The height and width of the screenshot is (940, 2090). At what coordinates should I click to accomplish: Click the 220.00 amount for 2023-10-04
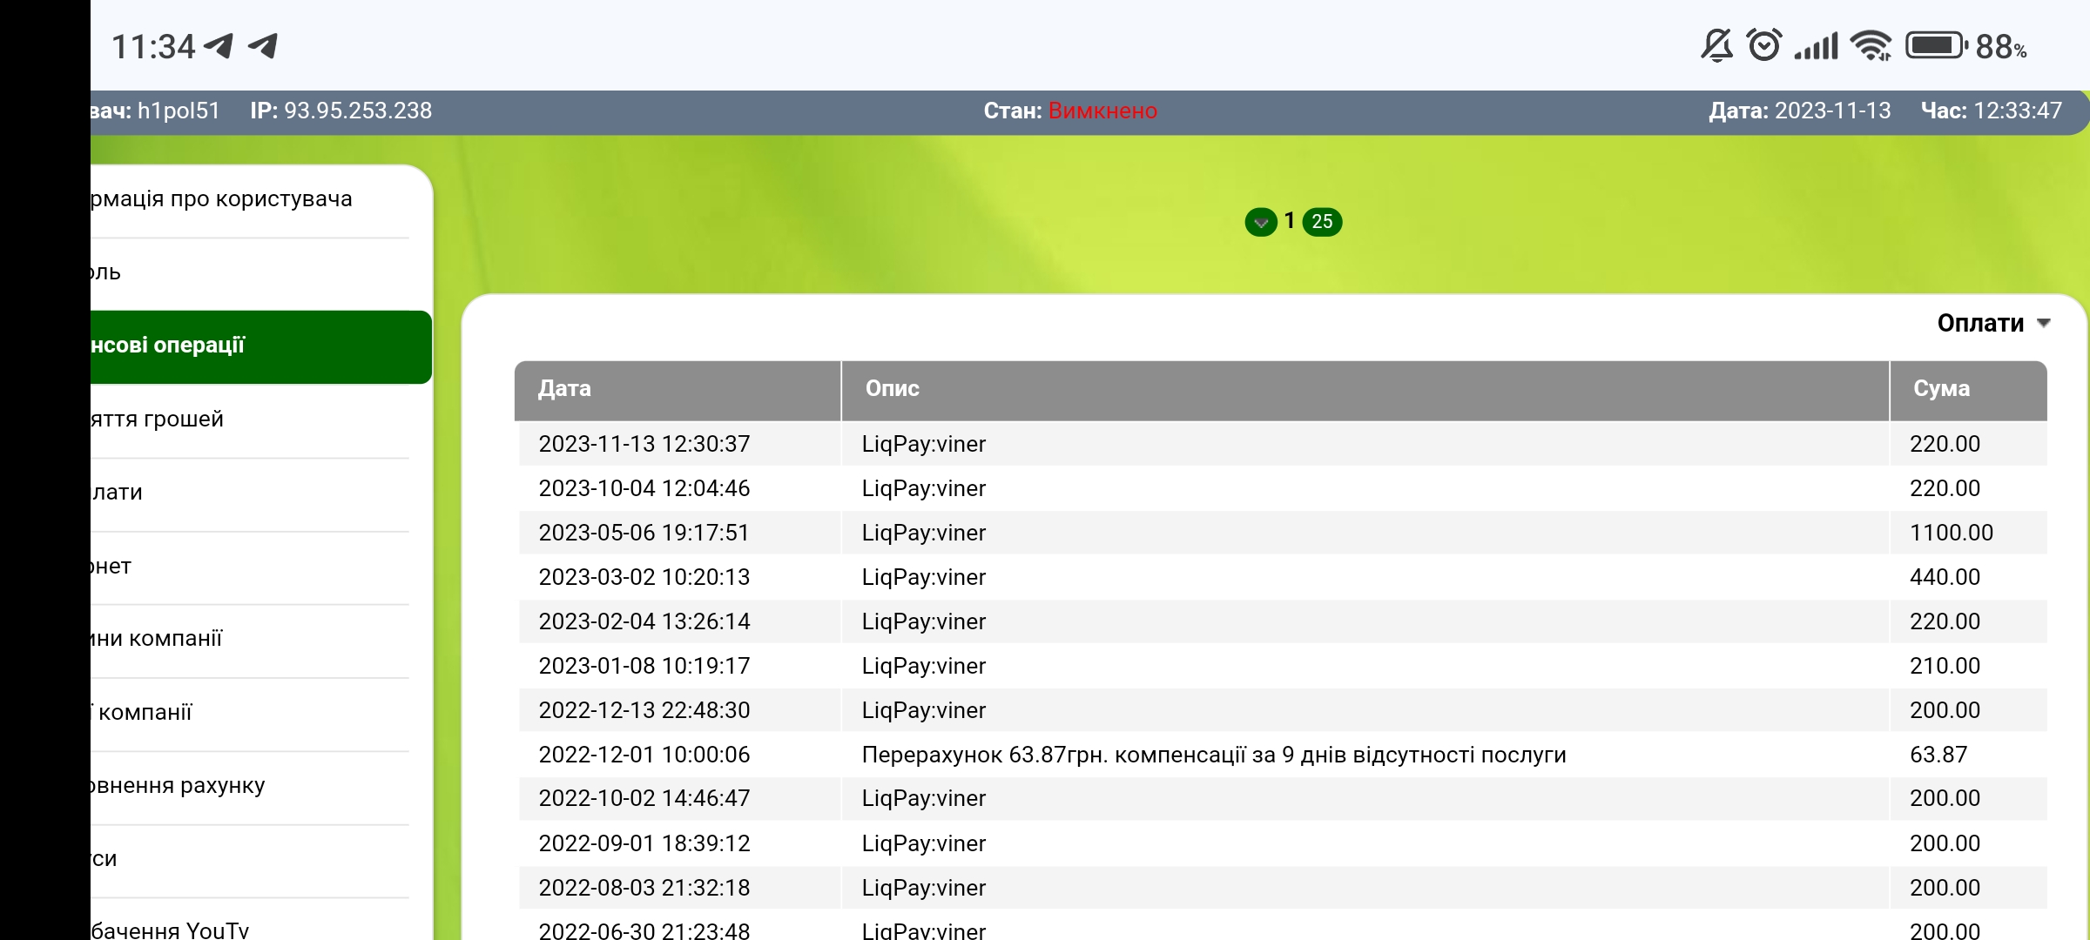(1945, 488)
